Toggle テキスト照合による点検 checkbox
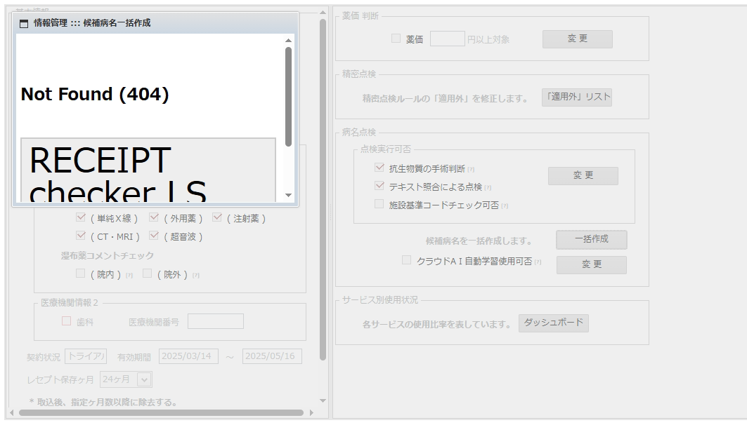Viewport: 747px width, 425px height. click(x=379, y=185)
